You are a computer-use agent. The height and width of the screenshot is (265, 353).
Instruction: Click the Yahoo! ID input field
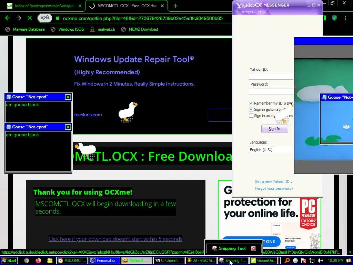click(x=271, y=76)
